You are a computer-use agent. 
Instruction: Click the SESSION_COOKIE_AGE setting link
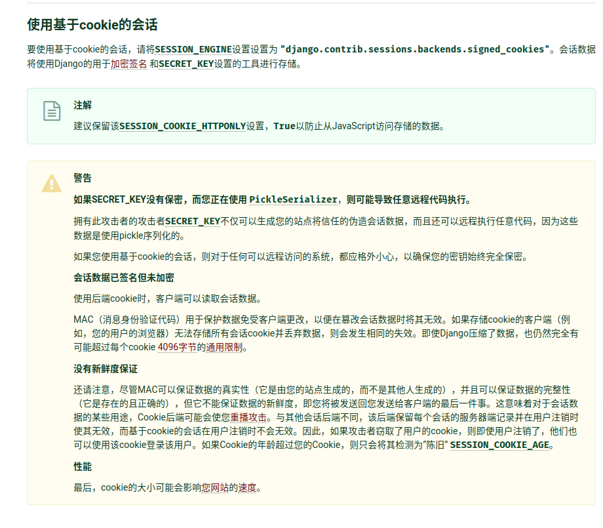tap(501, 445)
